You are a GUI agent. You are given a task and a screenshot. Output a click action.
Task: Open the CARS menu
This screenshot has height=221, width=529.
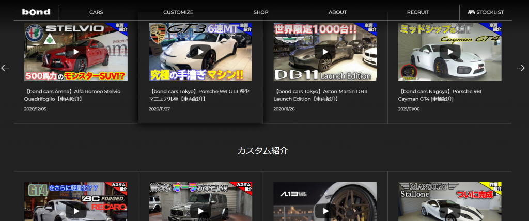coord(96,12)
